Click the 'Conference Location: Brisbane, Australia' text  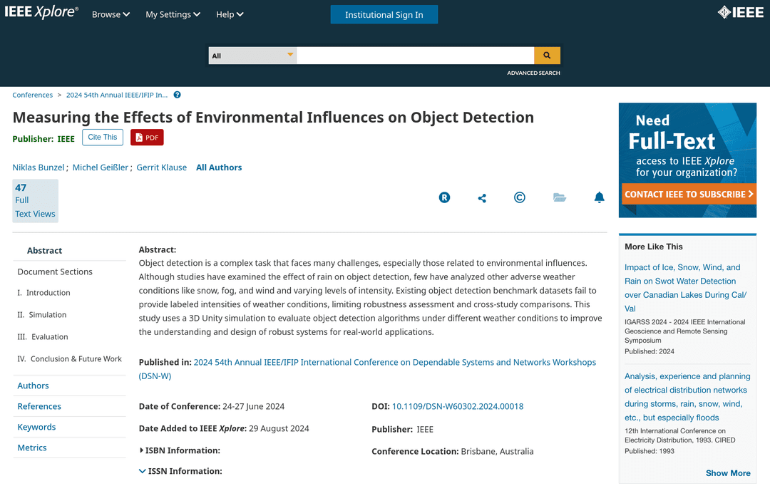click(x=452, y=451)
